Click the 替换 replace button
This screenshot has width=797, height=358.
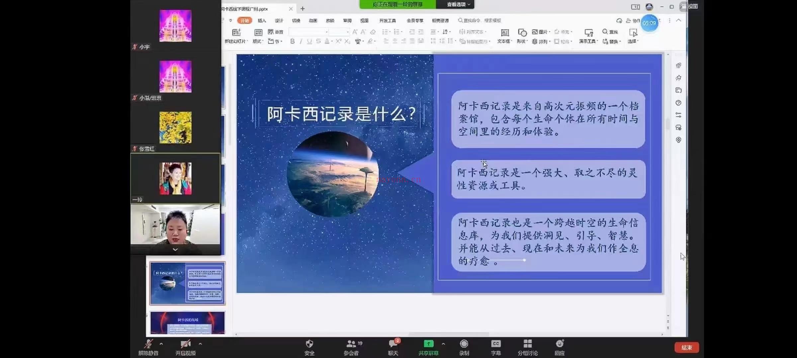pyautogui.click(x=611, y=41)
